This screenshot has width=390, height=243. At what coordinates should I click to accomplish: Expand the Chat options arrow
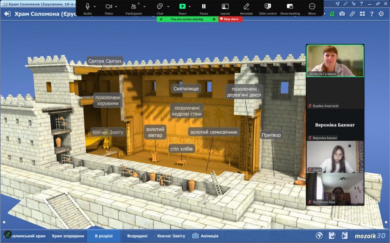168,7
